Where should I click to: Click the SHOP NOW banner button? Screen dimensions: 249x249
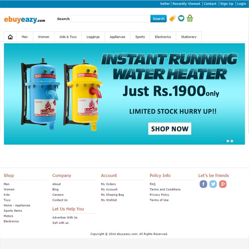tap(170, 129)
